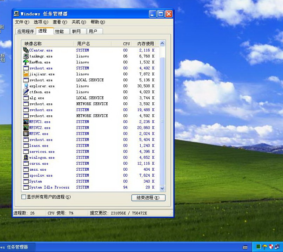Click 提交更改 status bar entry
This screenshot has height=252, width=283.
(x=119, y=213)
